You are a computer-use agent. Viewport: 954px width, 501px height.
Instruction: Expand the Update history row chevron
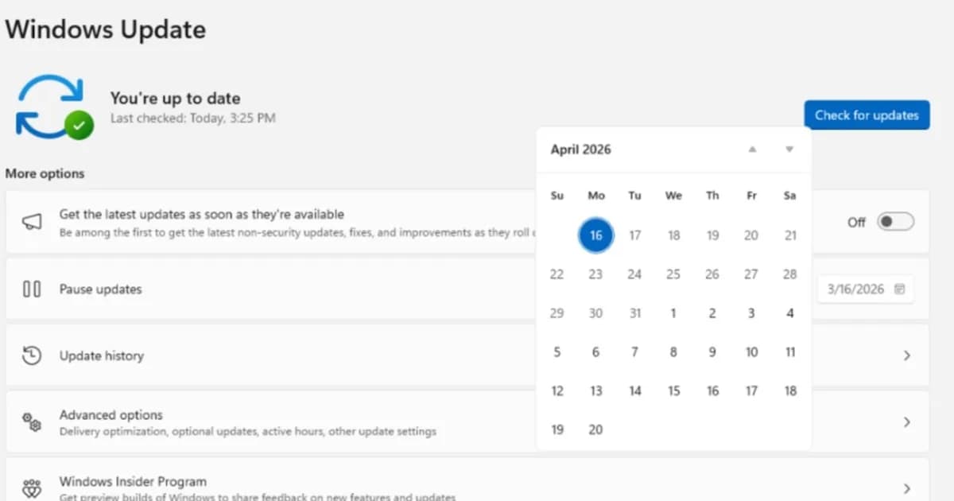(x=907, y=355)
